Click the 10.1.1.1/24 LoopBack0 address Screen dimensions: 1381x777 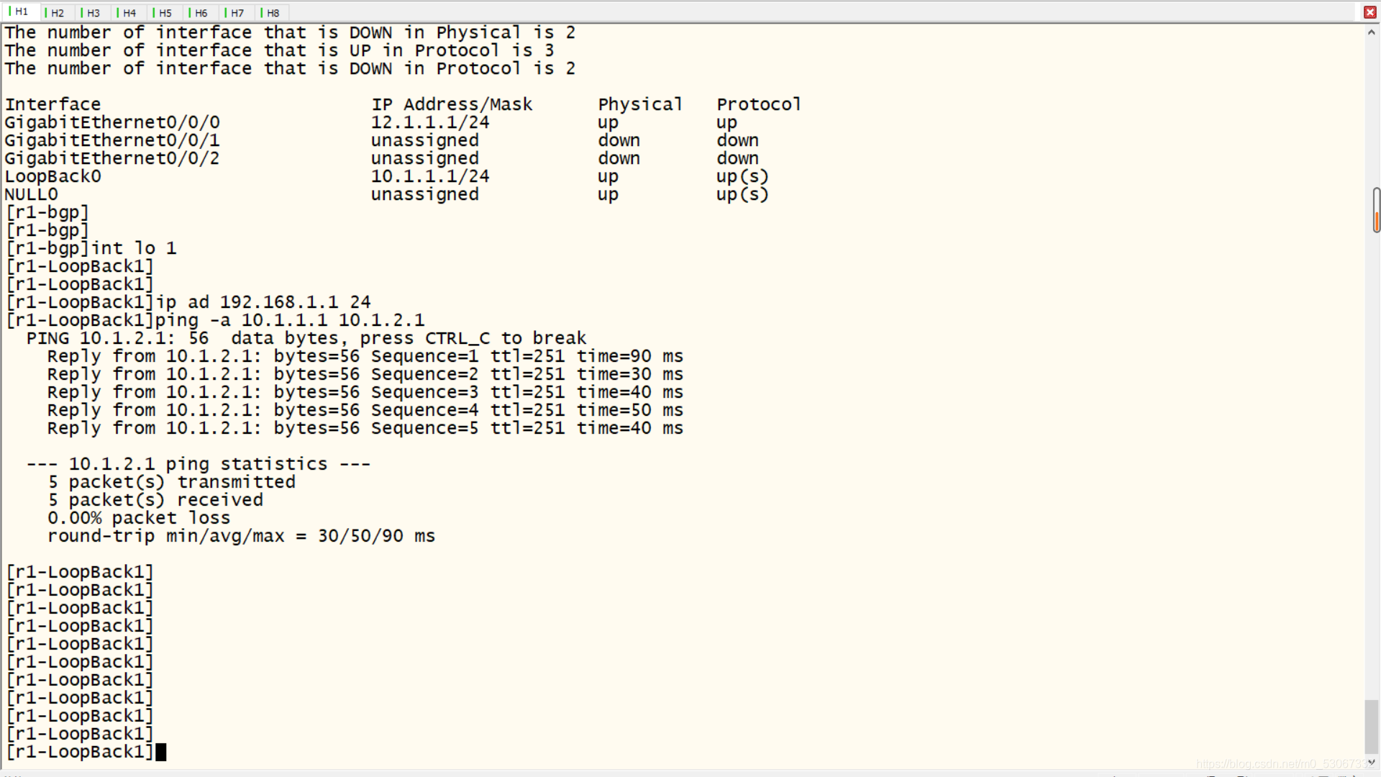coord(430,176)
